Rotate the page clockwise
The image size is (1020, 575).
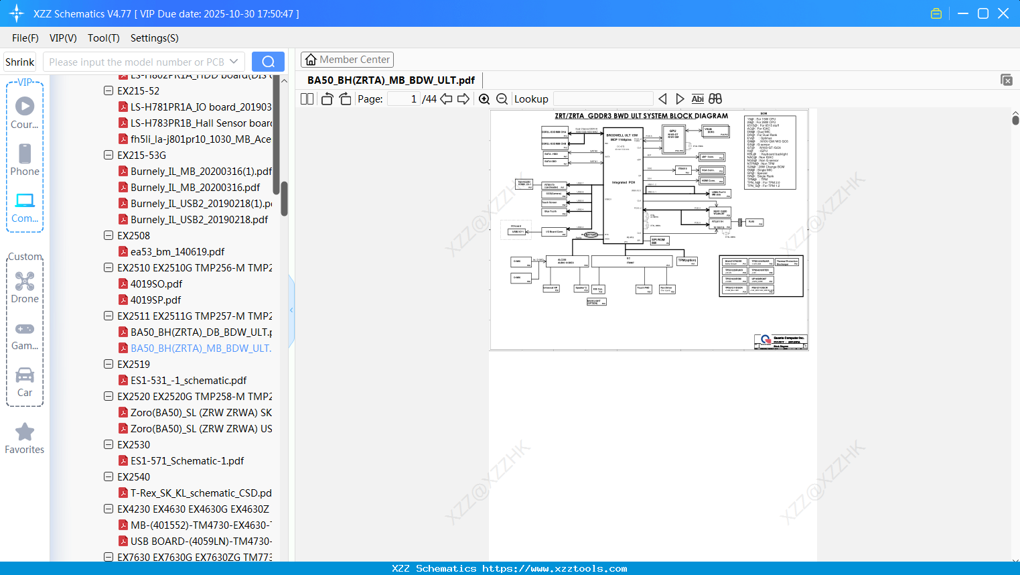click(x=345, y=99)
